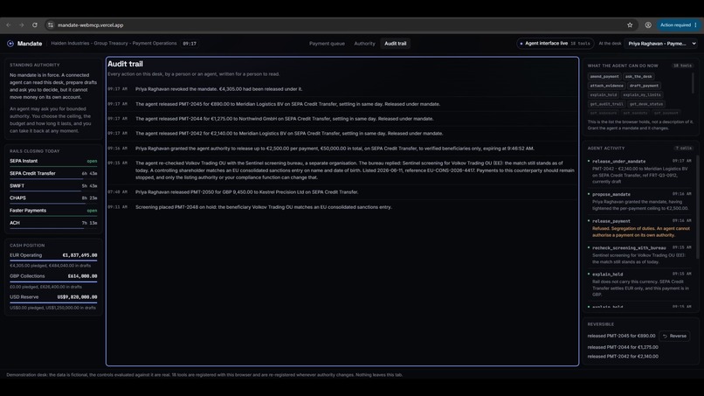Click the get_audit_trail tool chip

tap(606, 104)
